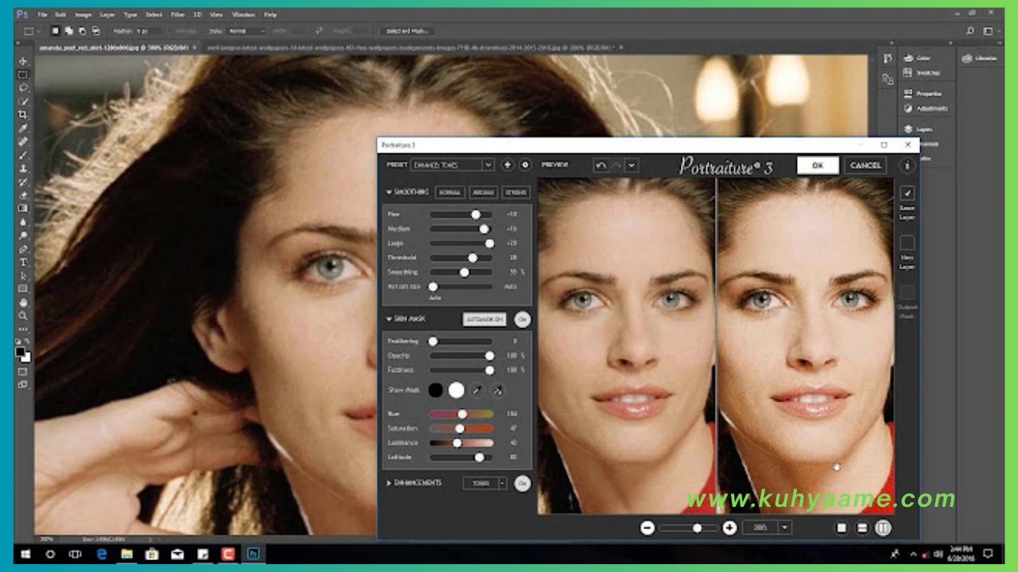
Task: Expand the Enhancements section
Action: (x=389, y=483)
